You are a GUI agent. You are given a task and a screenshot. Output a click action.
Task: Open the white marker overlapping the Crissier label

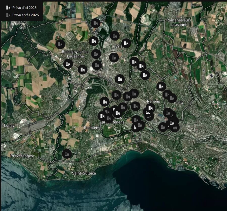point(126,43)
